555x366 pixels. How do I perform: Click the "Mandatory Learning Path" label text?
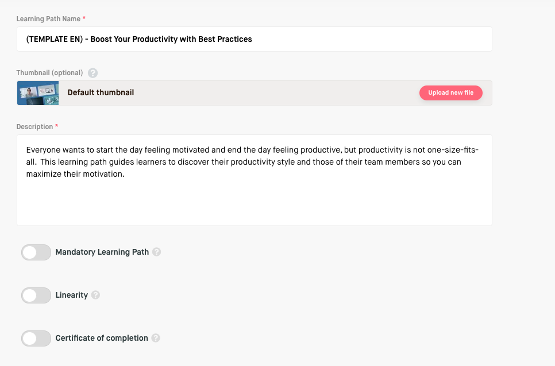102,252
